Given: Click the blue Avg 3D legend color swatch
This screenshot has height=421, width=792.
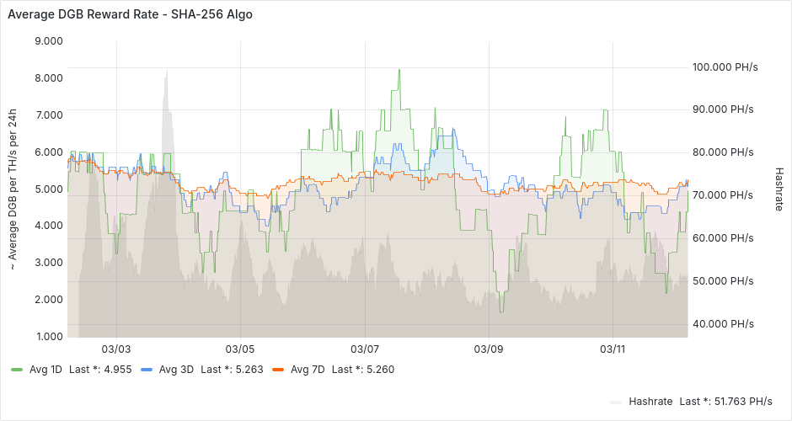Looking at the screenshot, I should point(147,369).
